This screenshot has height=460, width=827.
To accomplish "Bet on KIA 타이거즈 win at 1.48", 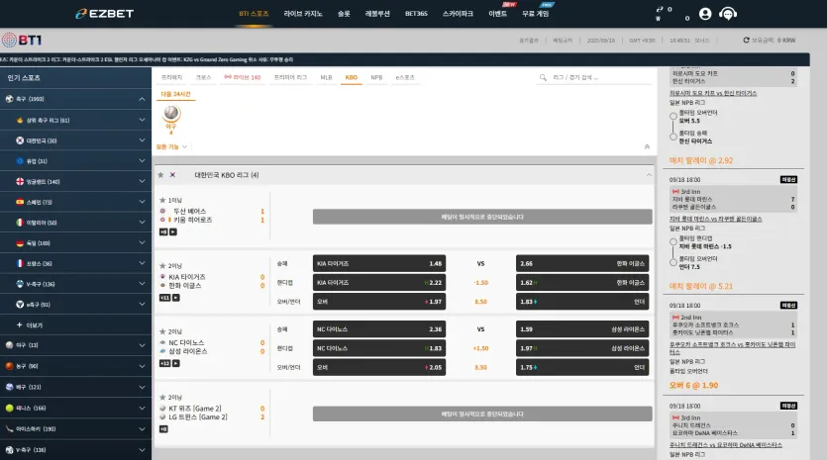I will 379,263.
